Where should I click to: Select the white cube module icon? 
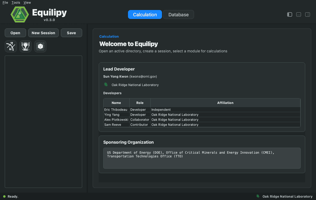[x=40, y=46]
